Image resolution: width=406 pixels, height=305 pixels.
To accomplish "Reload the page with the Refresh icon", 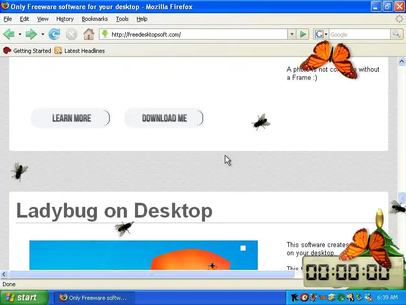I will [54, 34].
